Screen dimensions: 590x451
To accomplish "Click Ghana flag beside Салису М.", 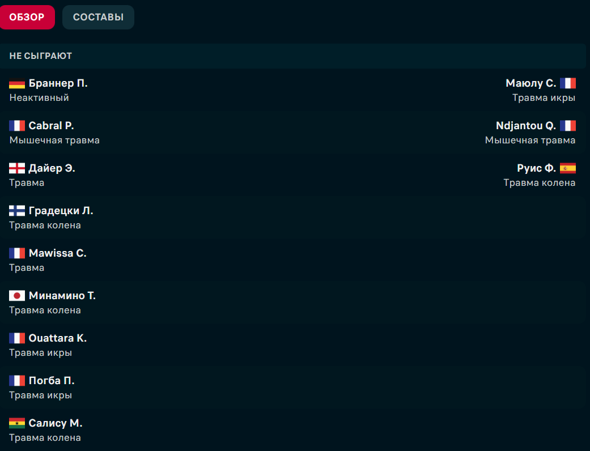I will point(17,423).
